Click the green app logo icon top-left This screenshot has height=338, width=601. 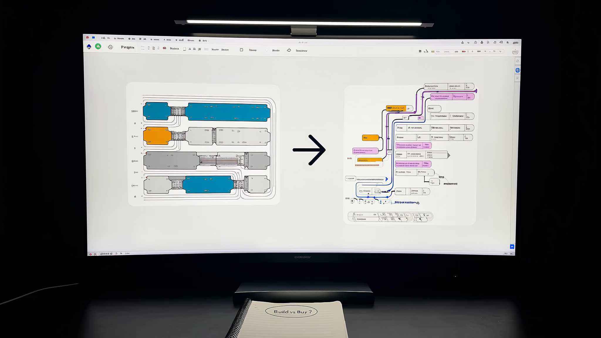(98, 47)
